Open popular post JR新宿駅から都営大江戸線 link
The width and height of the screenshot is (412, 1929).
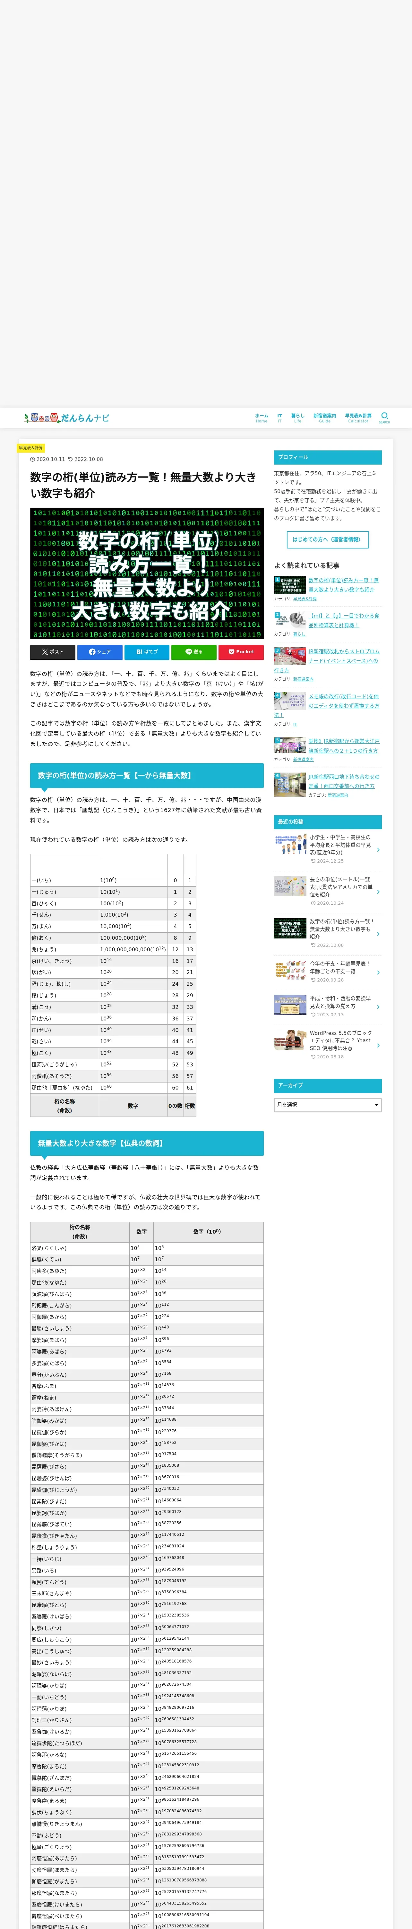pyautogui.click(x=343, y=746)
